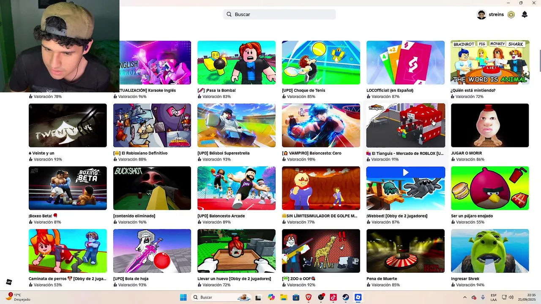Screen dimensions: 541x304
Task: Open the ZOO o OOF thumbnail
Action: [321, 251]
